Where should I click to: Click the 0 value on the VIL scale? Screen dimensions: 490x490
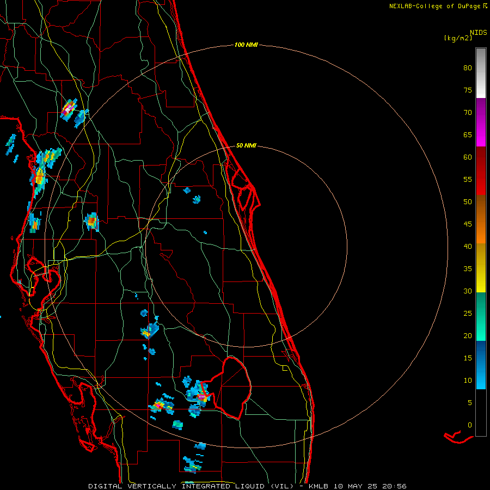(470, 425)
